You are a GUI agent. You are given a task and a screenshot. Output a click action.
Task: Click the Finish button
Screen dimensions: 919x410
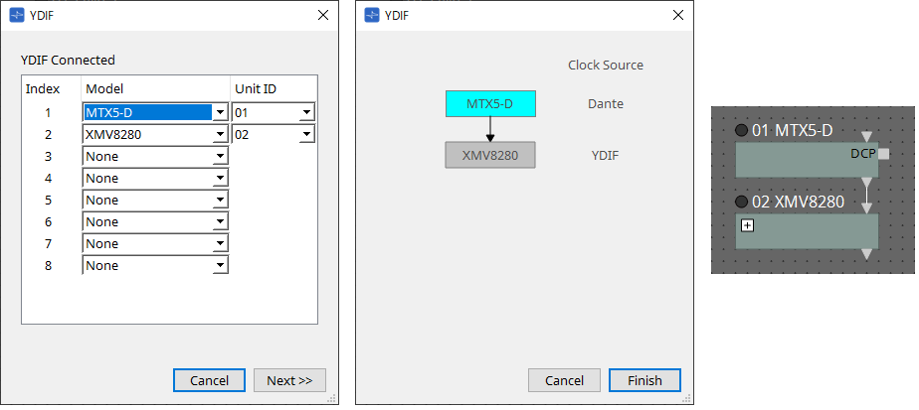click(644, 380)
